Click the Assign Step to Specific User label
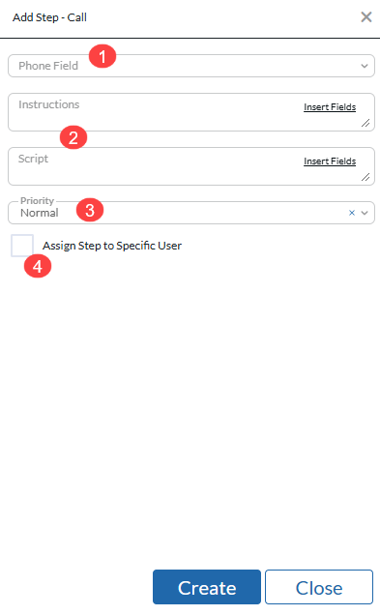The width and height of the screenshot is (380, 615). pyautogui.click(x=112, y=246)
